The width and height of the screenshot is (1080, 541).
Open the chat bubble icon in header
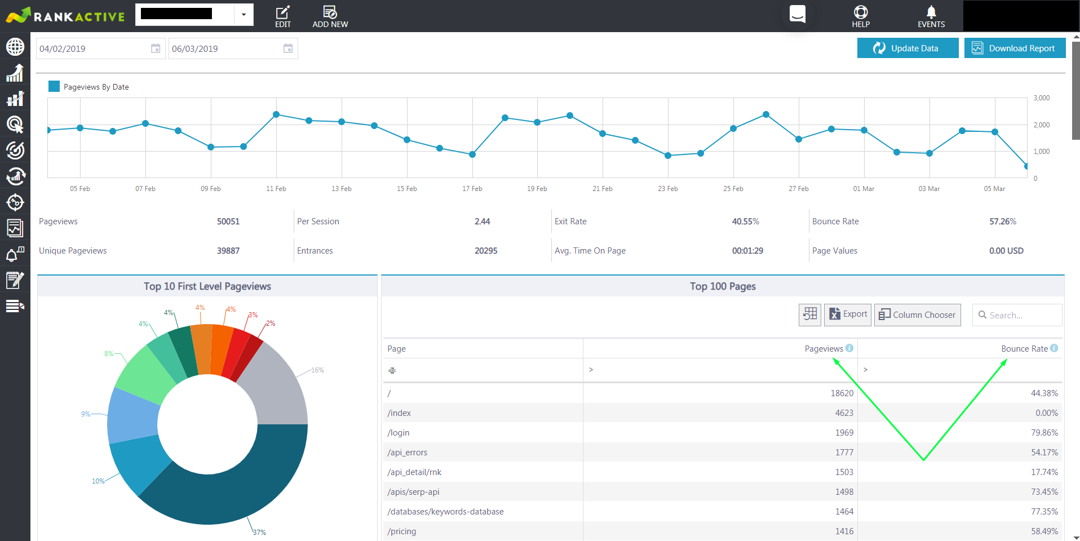[798, 14]
